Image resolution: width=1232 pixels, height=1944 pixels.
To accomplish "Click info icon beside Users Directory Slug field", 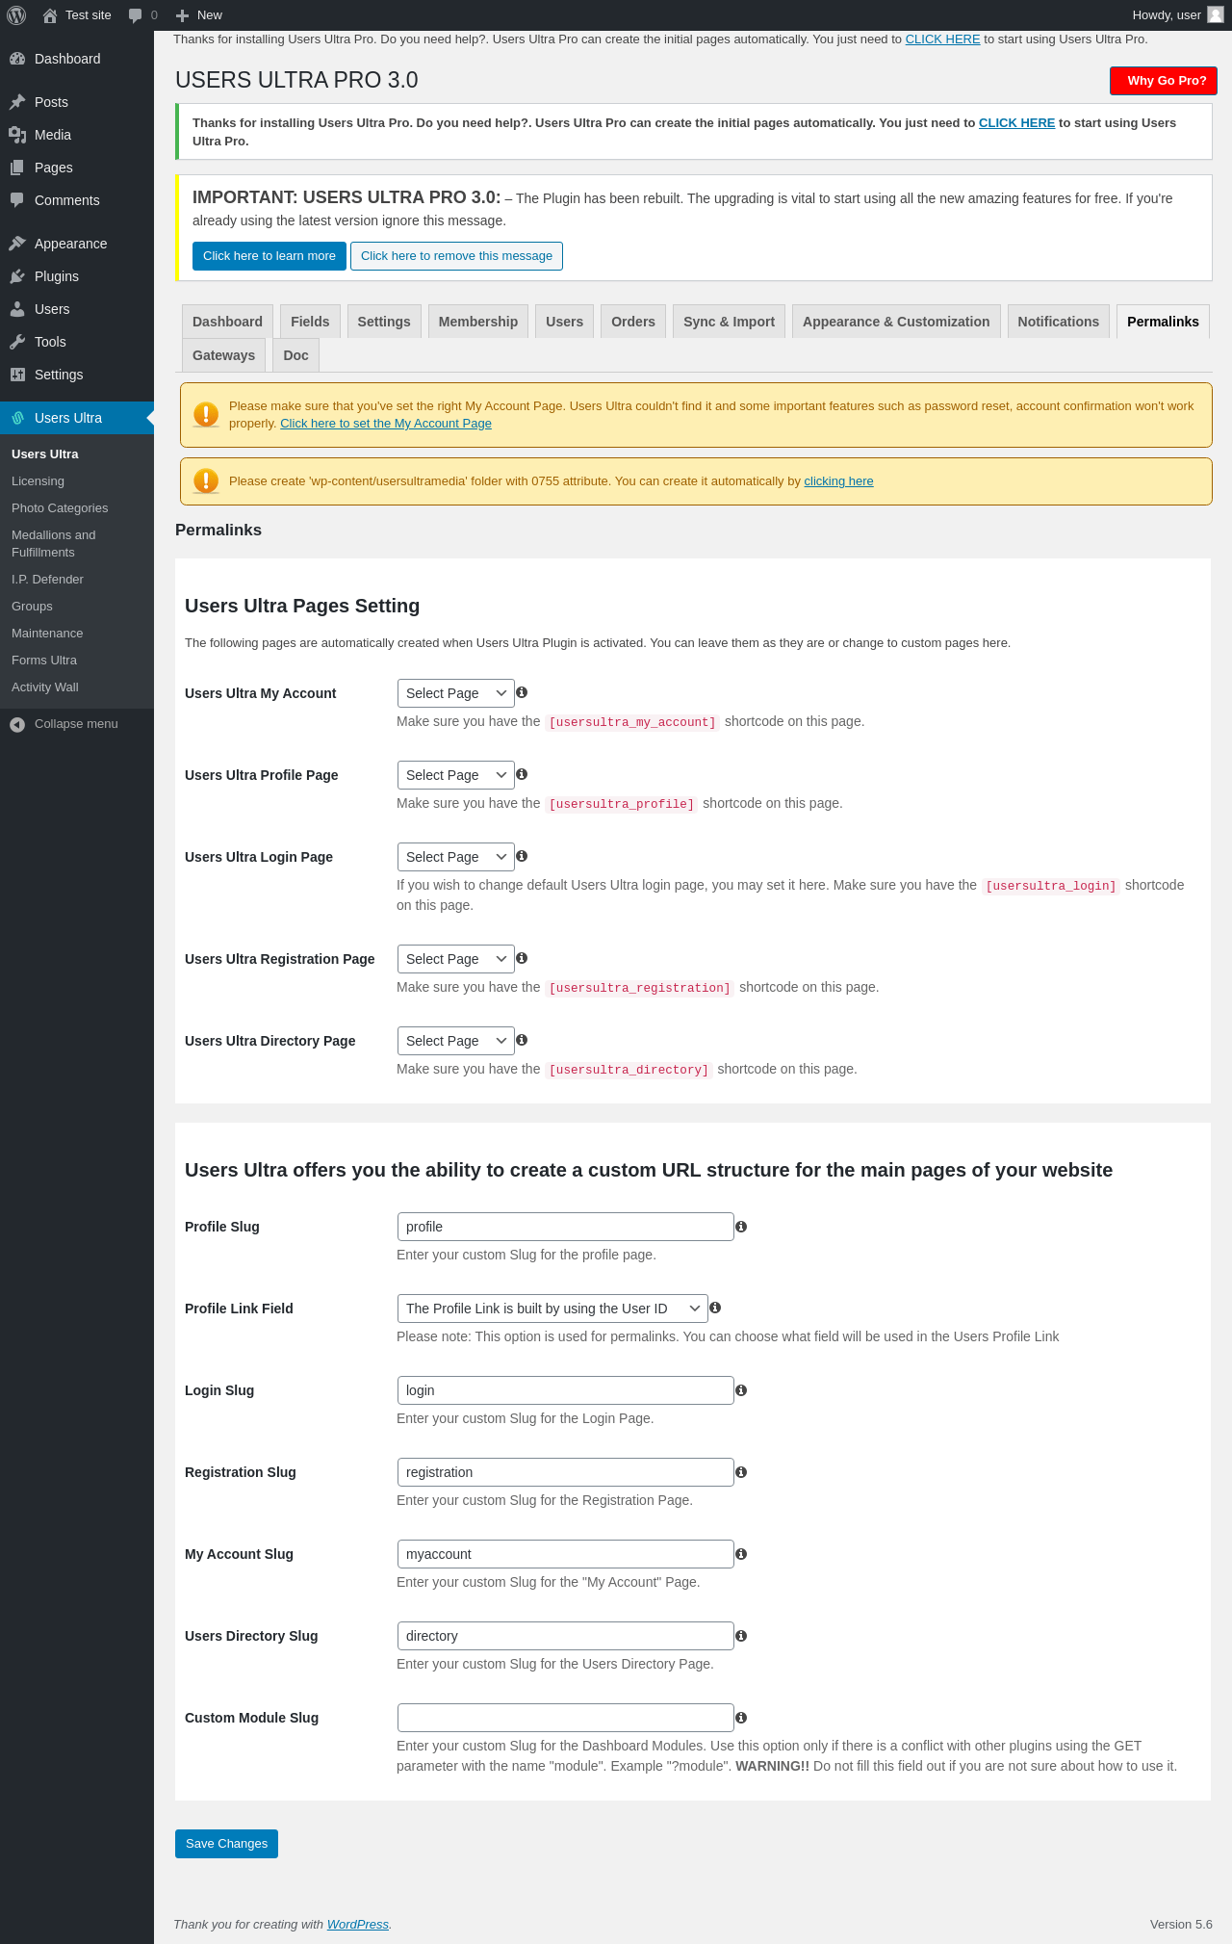I will 741,1636.
